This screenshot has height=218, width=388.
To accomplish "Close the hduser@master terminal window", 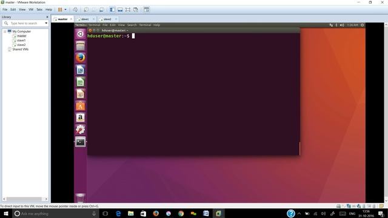I will coord(90,30).
